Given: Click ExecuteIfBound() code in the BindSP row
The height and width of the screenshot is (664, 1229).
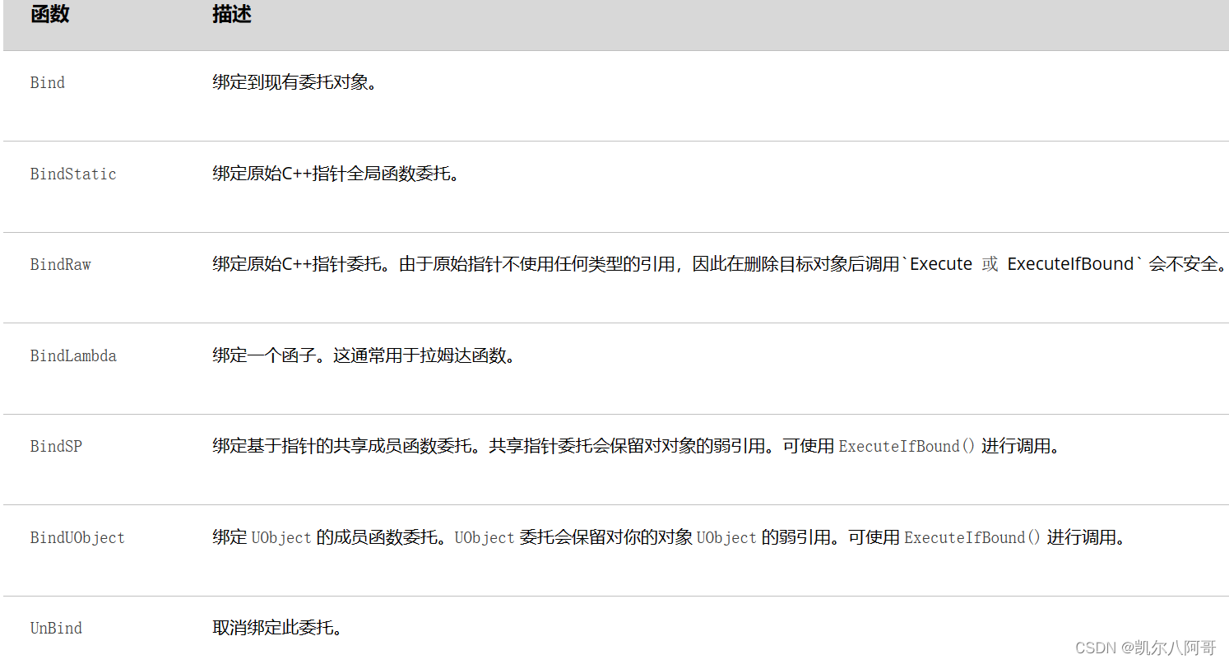Looking at the screenshot, I should pos(907,447).
